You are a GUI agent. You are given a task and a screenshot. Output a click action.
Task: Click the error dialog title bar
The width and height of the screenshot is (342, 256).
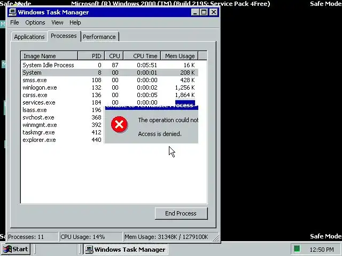tap(152, 107)
